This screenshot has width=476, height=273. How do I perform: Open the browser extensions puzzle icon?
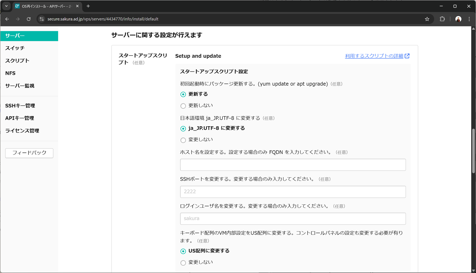coord(442,19)
